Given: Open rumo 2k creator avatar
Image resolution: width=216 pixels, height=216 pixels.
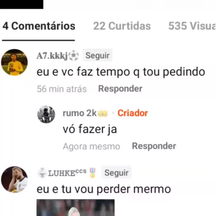Looking at the screenshot, I should [x=46, y=114].
